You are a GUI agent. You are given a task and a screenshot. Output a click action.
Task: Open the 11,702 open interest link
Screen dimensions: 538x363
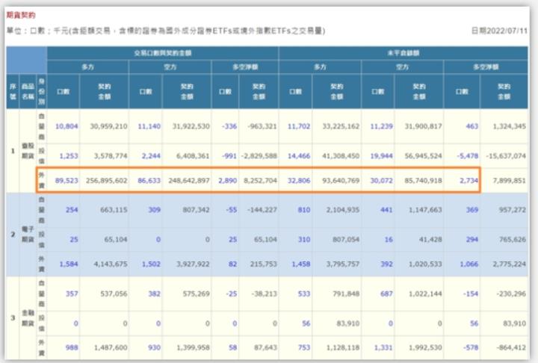299,126
